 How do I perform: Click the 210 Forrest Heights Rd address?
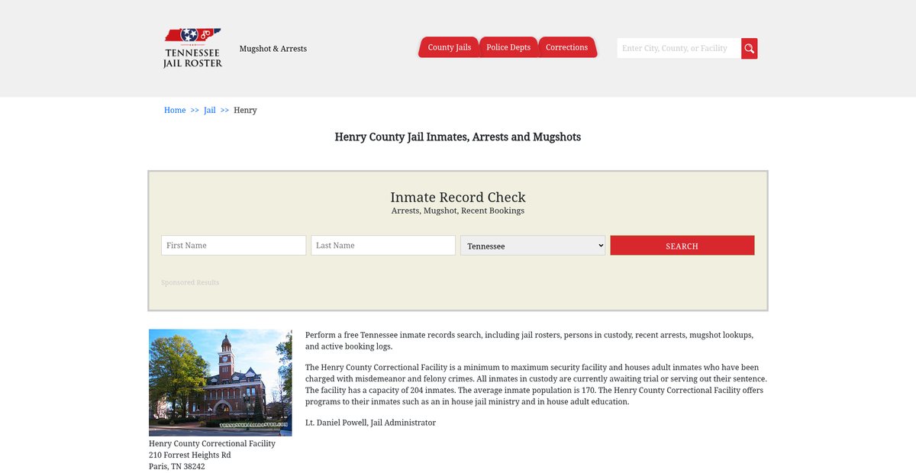(190, 455)
